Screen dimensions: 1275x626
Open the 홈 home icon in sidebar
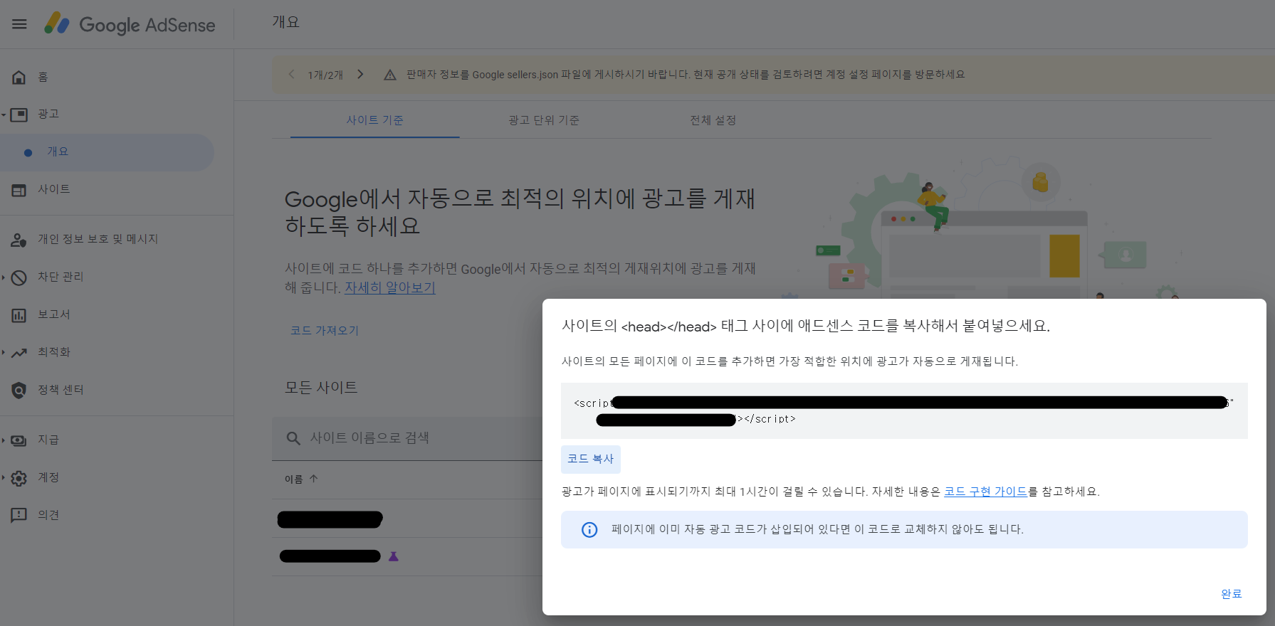tap(19, 77)
